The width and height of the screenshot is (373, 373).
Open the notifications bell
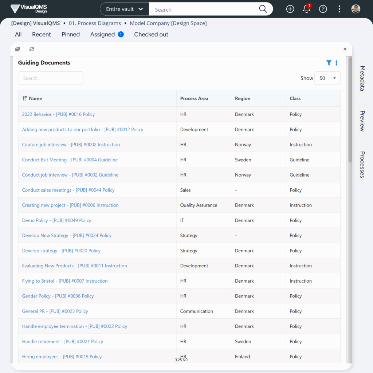[x=306, y=9]
